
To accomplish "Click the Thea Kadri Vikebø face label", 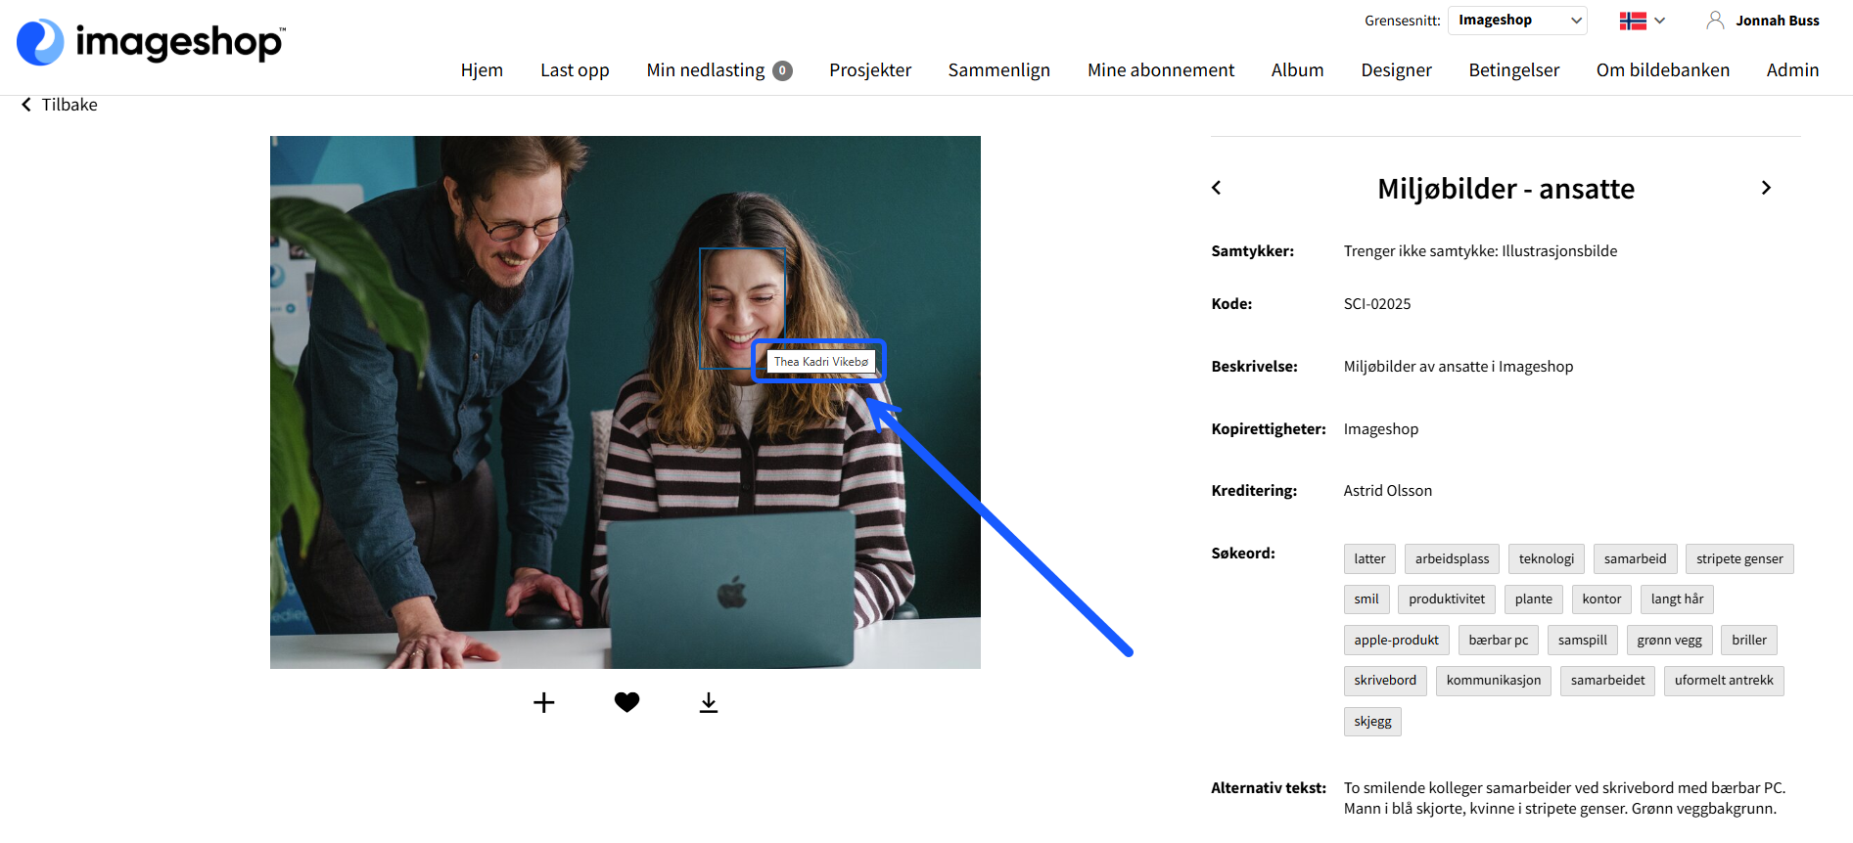I will click(820, 361).
